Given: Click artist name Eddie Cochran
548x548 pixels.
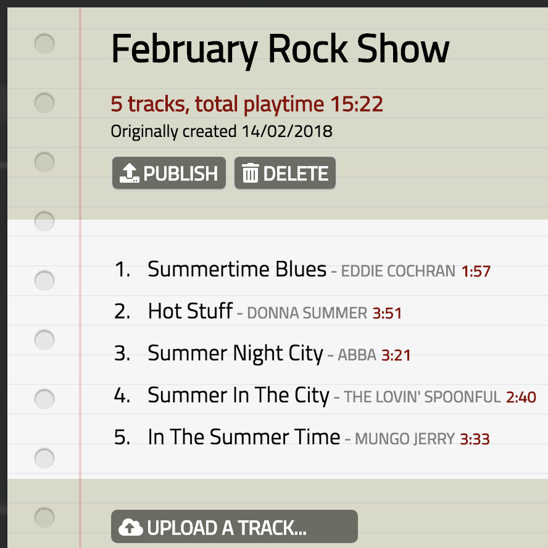Looking at the screenshot, I should (x=398, y=271).
